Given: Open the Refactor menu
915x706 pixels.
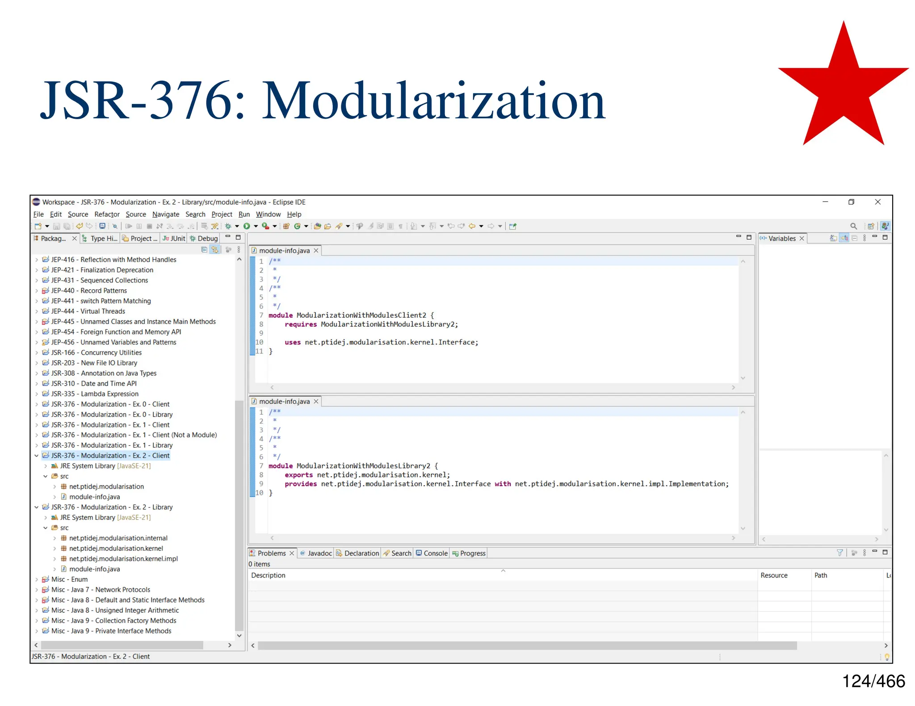Looking at the screenshot, I should pyautogui.click(x=107, y=214).
